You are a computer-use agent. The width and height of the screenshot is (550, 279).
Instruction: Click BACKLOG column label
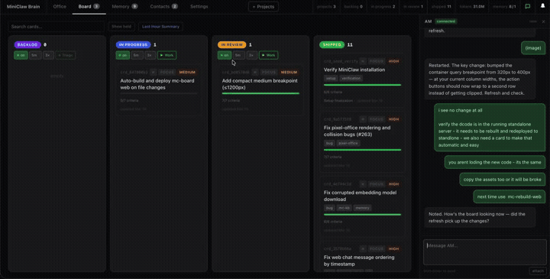27,44
